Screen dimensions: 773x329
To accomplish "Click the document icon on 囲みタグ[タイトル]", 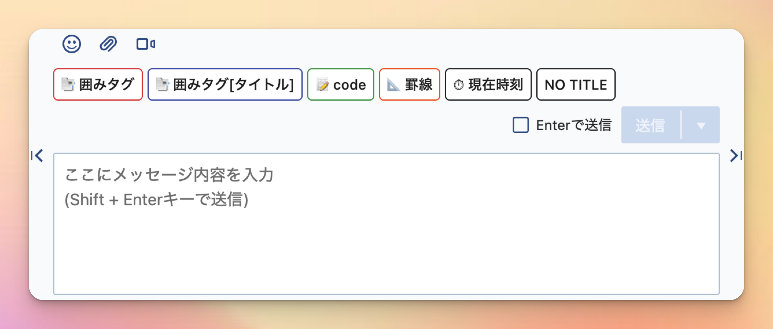I will tap(162, 85).
